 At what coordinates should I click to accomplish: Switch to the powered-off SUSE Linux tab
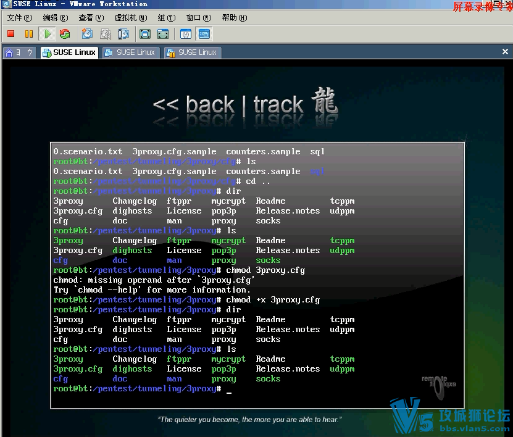(x=131, y=52)
